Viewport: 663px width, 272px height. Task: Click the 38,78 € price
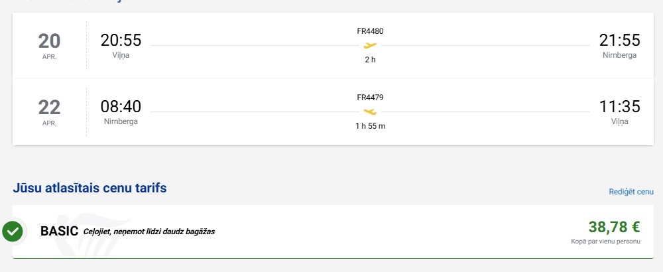coord(614,228)
